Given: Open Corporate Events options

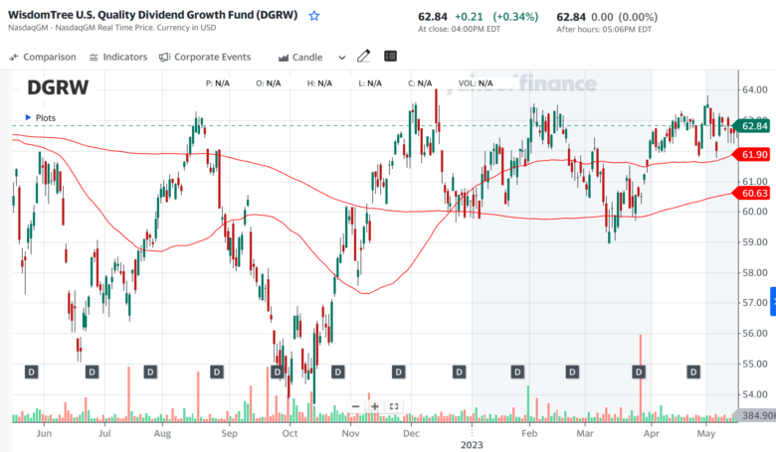Looking at the screenshot, I should (205, 57).
